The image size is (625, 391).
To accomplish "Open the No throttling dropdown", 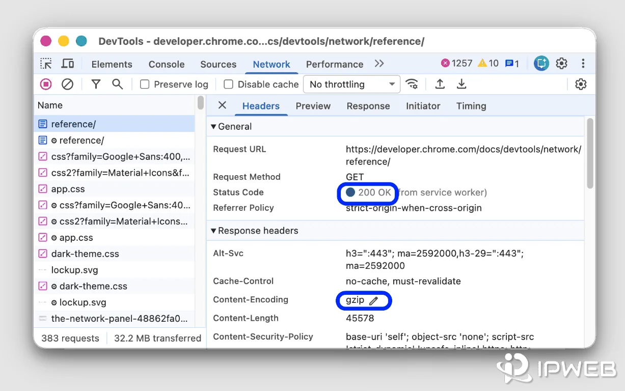I will (x=351, y=85).
